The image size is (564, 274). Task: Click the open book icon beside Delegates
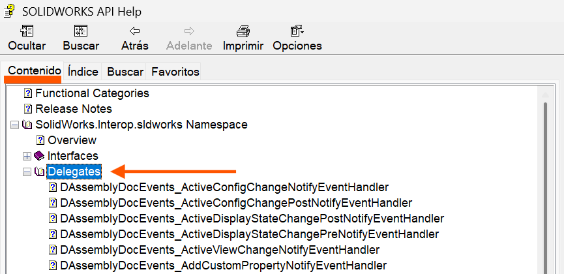pos(39,172)
